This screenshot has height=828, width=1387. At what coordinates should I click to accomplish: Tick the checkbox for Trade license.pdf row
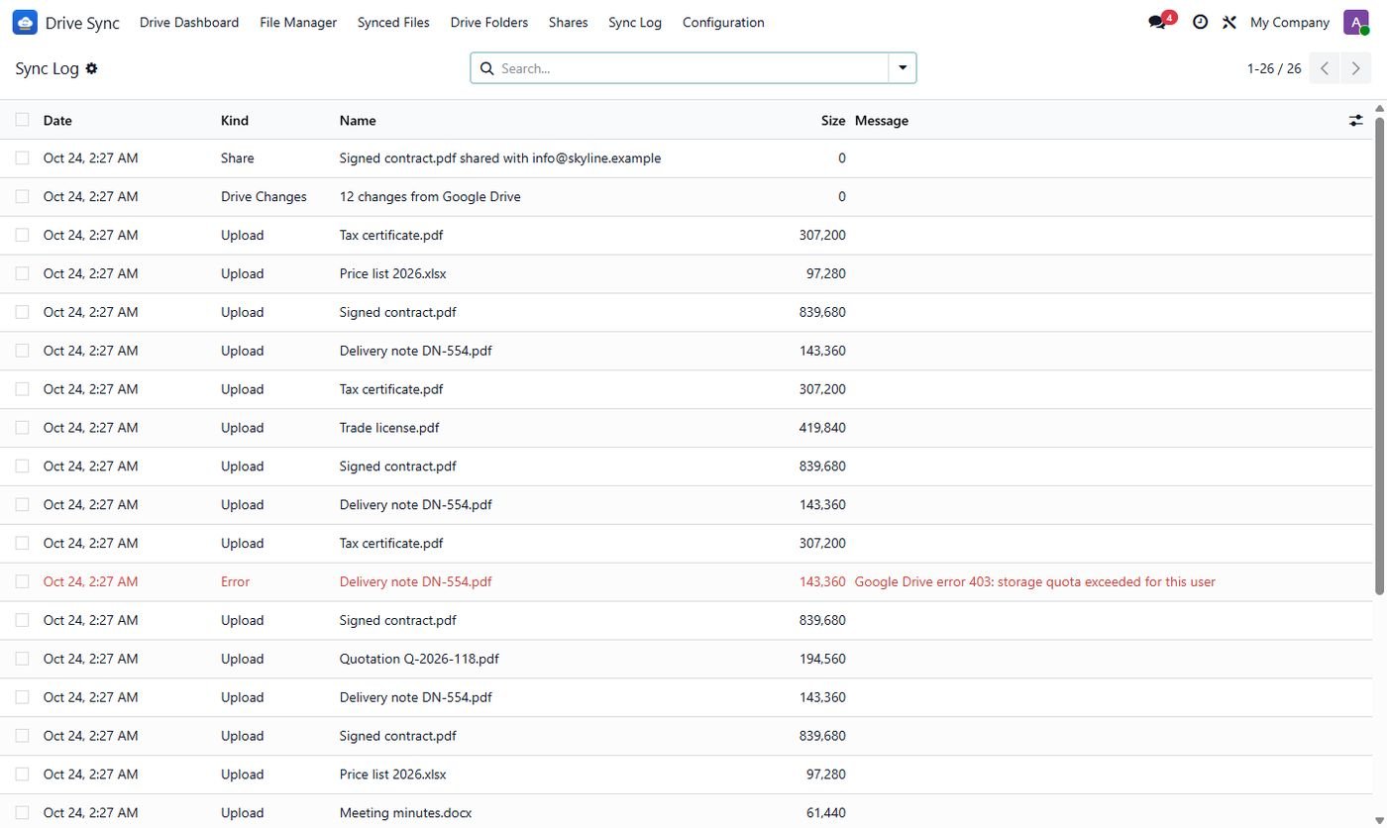coord(22,428)
